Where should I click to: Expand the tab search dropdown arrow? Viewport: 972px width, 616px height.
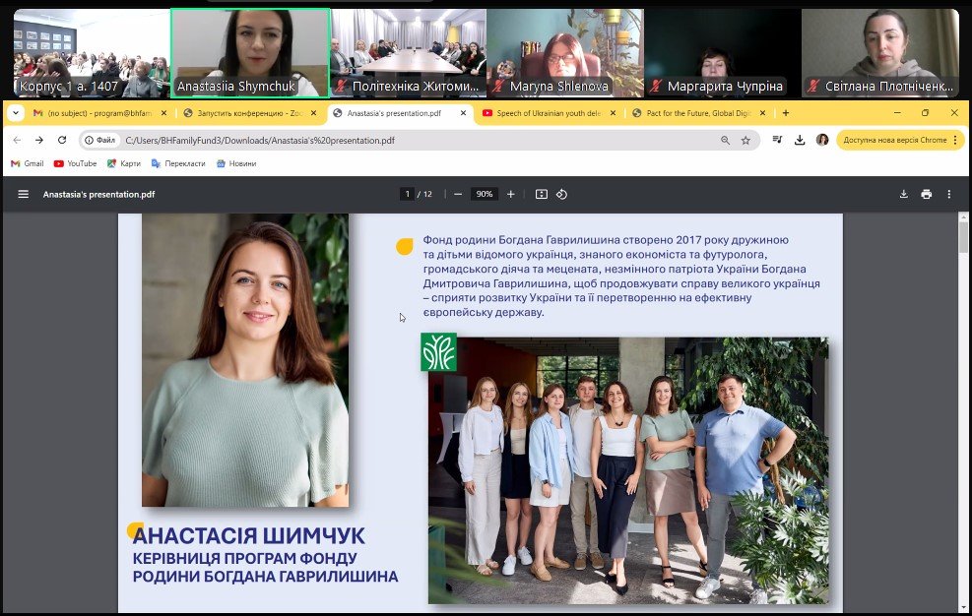pos(16,113)
